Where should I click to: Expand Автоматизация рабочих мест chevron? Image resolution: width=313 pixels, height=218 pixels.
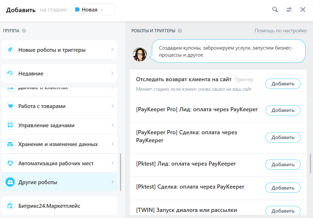tap(112, 163)
